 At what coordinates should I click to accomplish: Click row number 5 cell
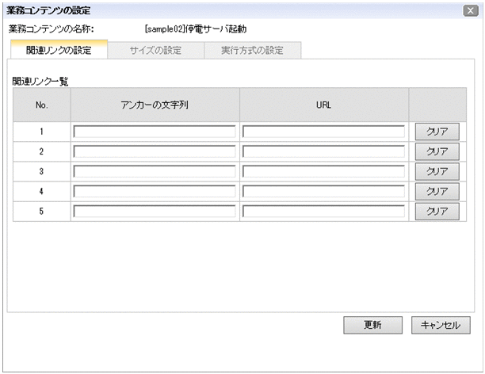point(41,211)
